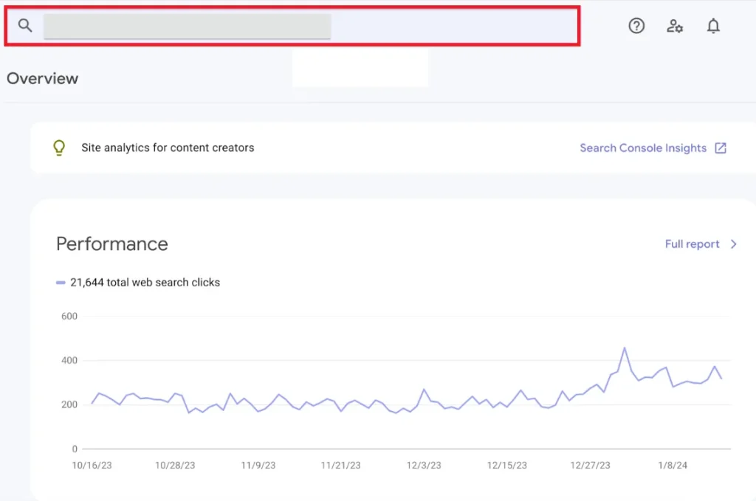The height and width of the screenshot is (501, 756).
Task: Click the 11/9/23 date axis label
Action: pos(258,466)
